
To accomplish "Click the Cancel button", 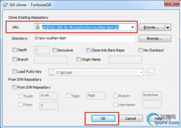I will [131, 118].
